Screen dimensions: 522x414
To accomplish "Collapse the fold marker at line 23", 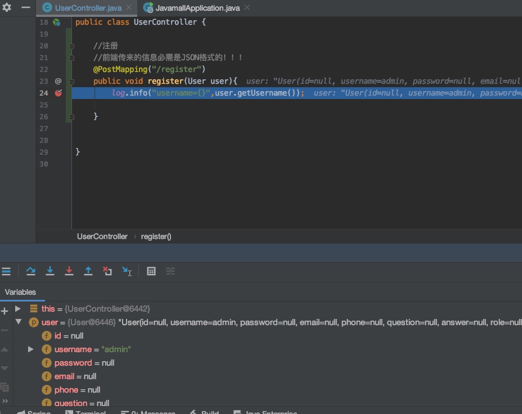I will click(71, 81).
